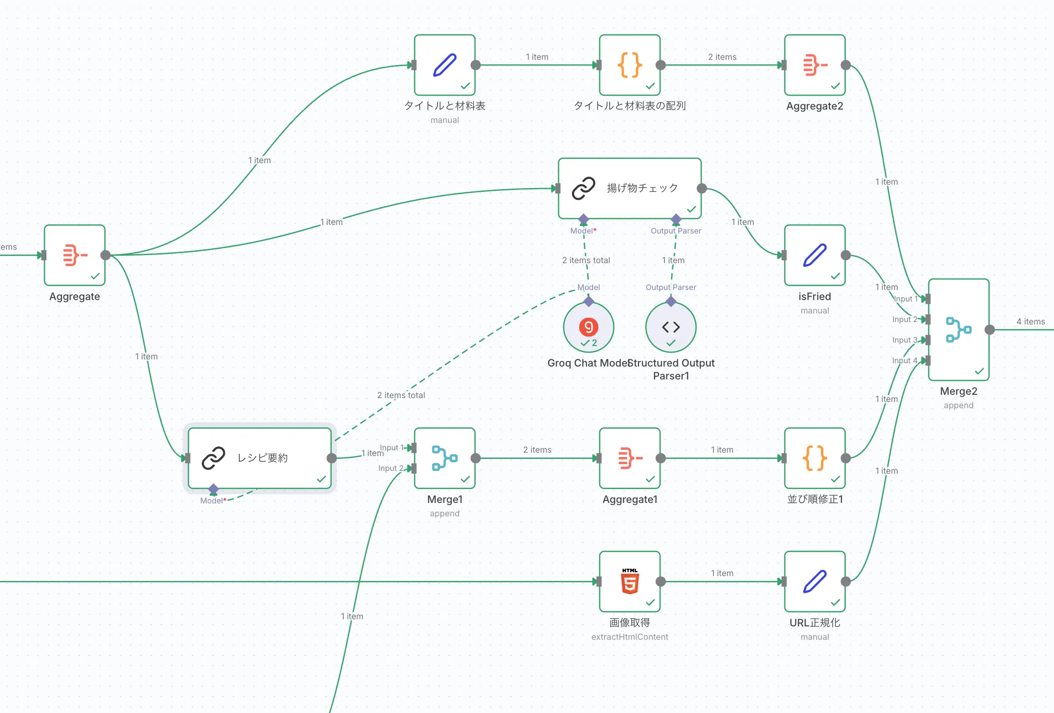Click the output handle of Merge2 node
This screenshot has height=713, width=1054.
coord(990,330)
